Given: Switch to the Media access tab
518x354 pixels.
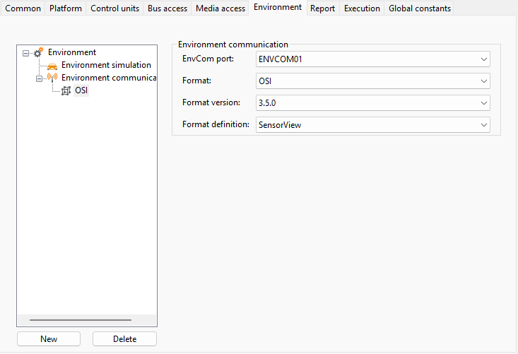Looking at the screenshot, I should (x=220, y=8).
